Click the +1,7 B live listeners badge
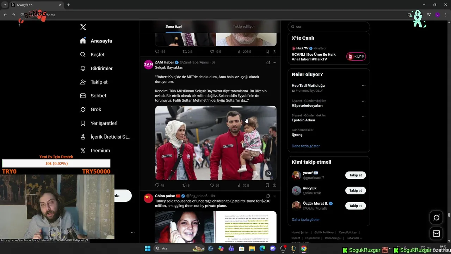Viewport: 451px width, 254px height. 356,56
